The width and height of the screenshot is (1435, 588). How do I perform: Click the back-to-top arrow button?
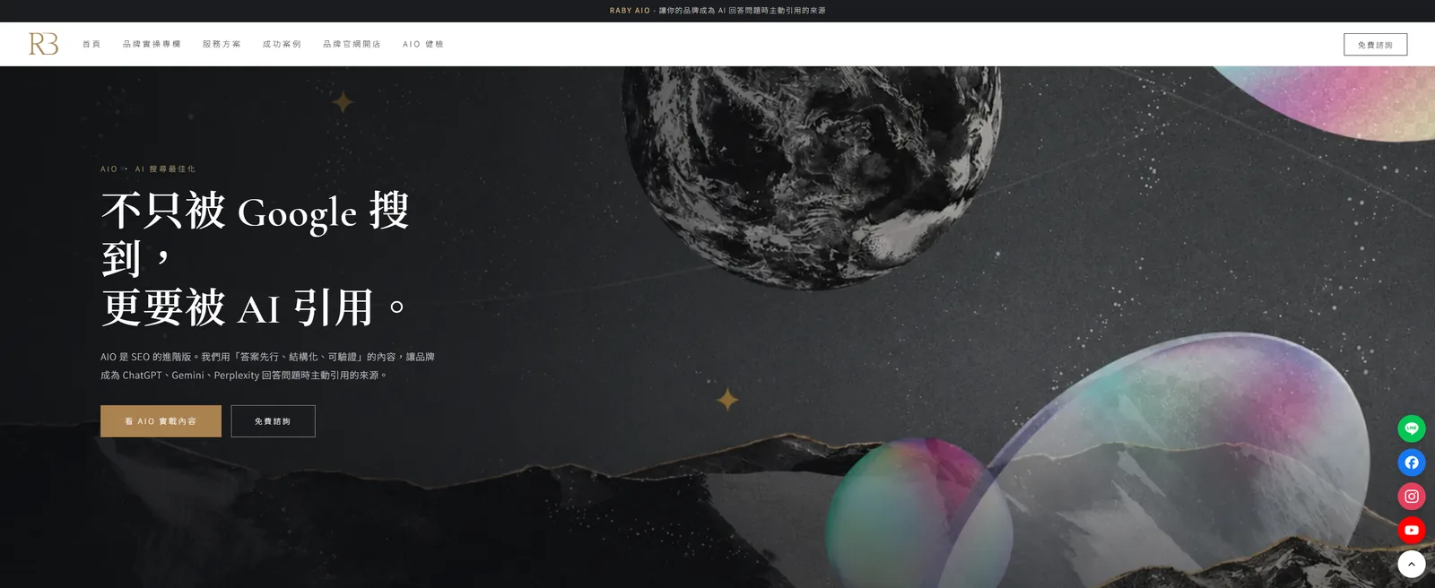tap(1412, 564)
